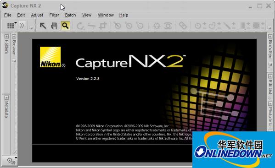The image size is (275, 168).
Task: Set Selection Brush to minus mode
Action: pyautogui.click(x=234, y=28)
